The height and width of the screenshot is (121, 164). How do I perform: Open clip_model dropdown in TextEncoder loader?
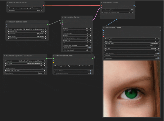[x=25, y=63]
